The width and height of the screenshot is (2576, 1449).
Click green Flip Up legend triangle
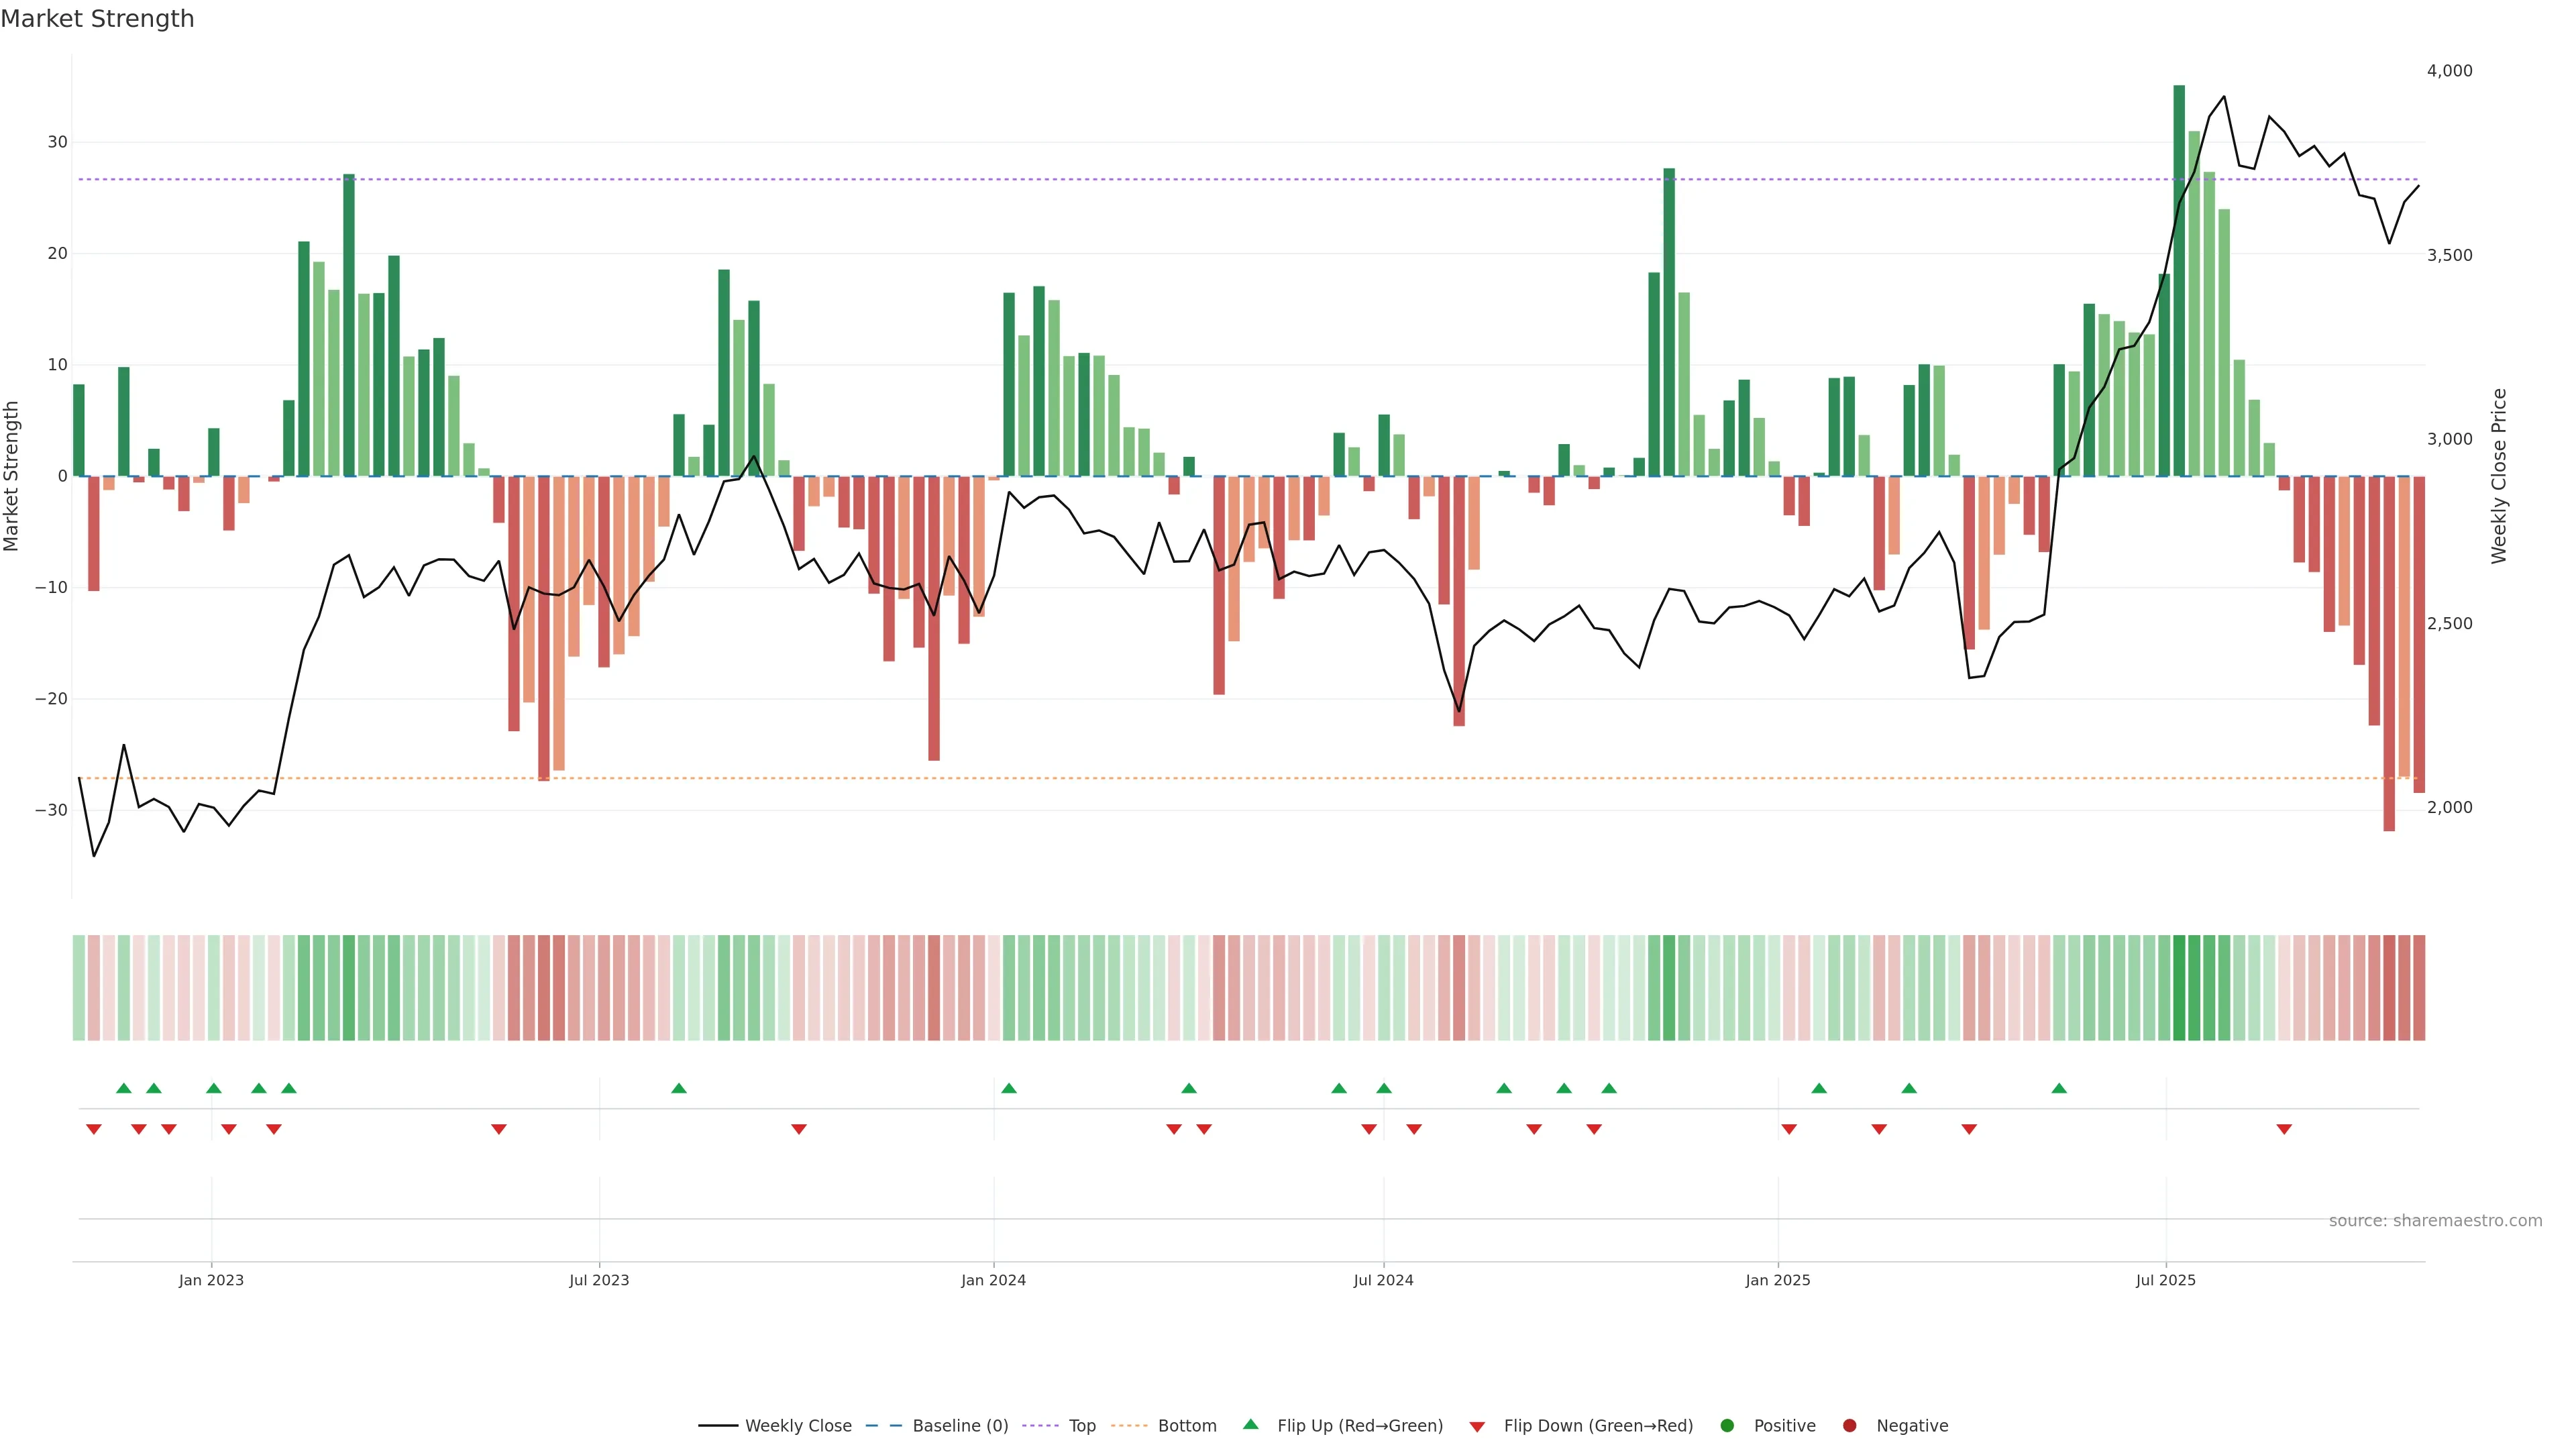tap(1250, 1425)
